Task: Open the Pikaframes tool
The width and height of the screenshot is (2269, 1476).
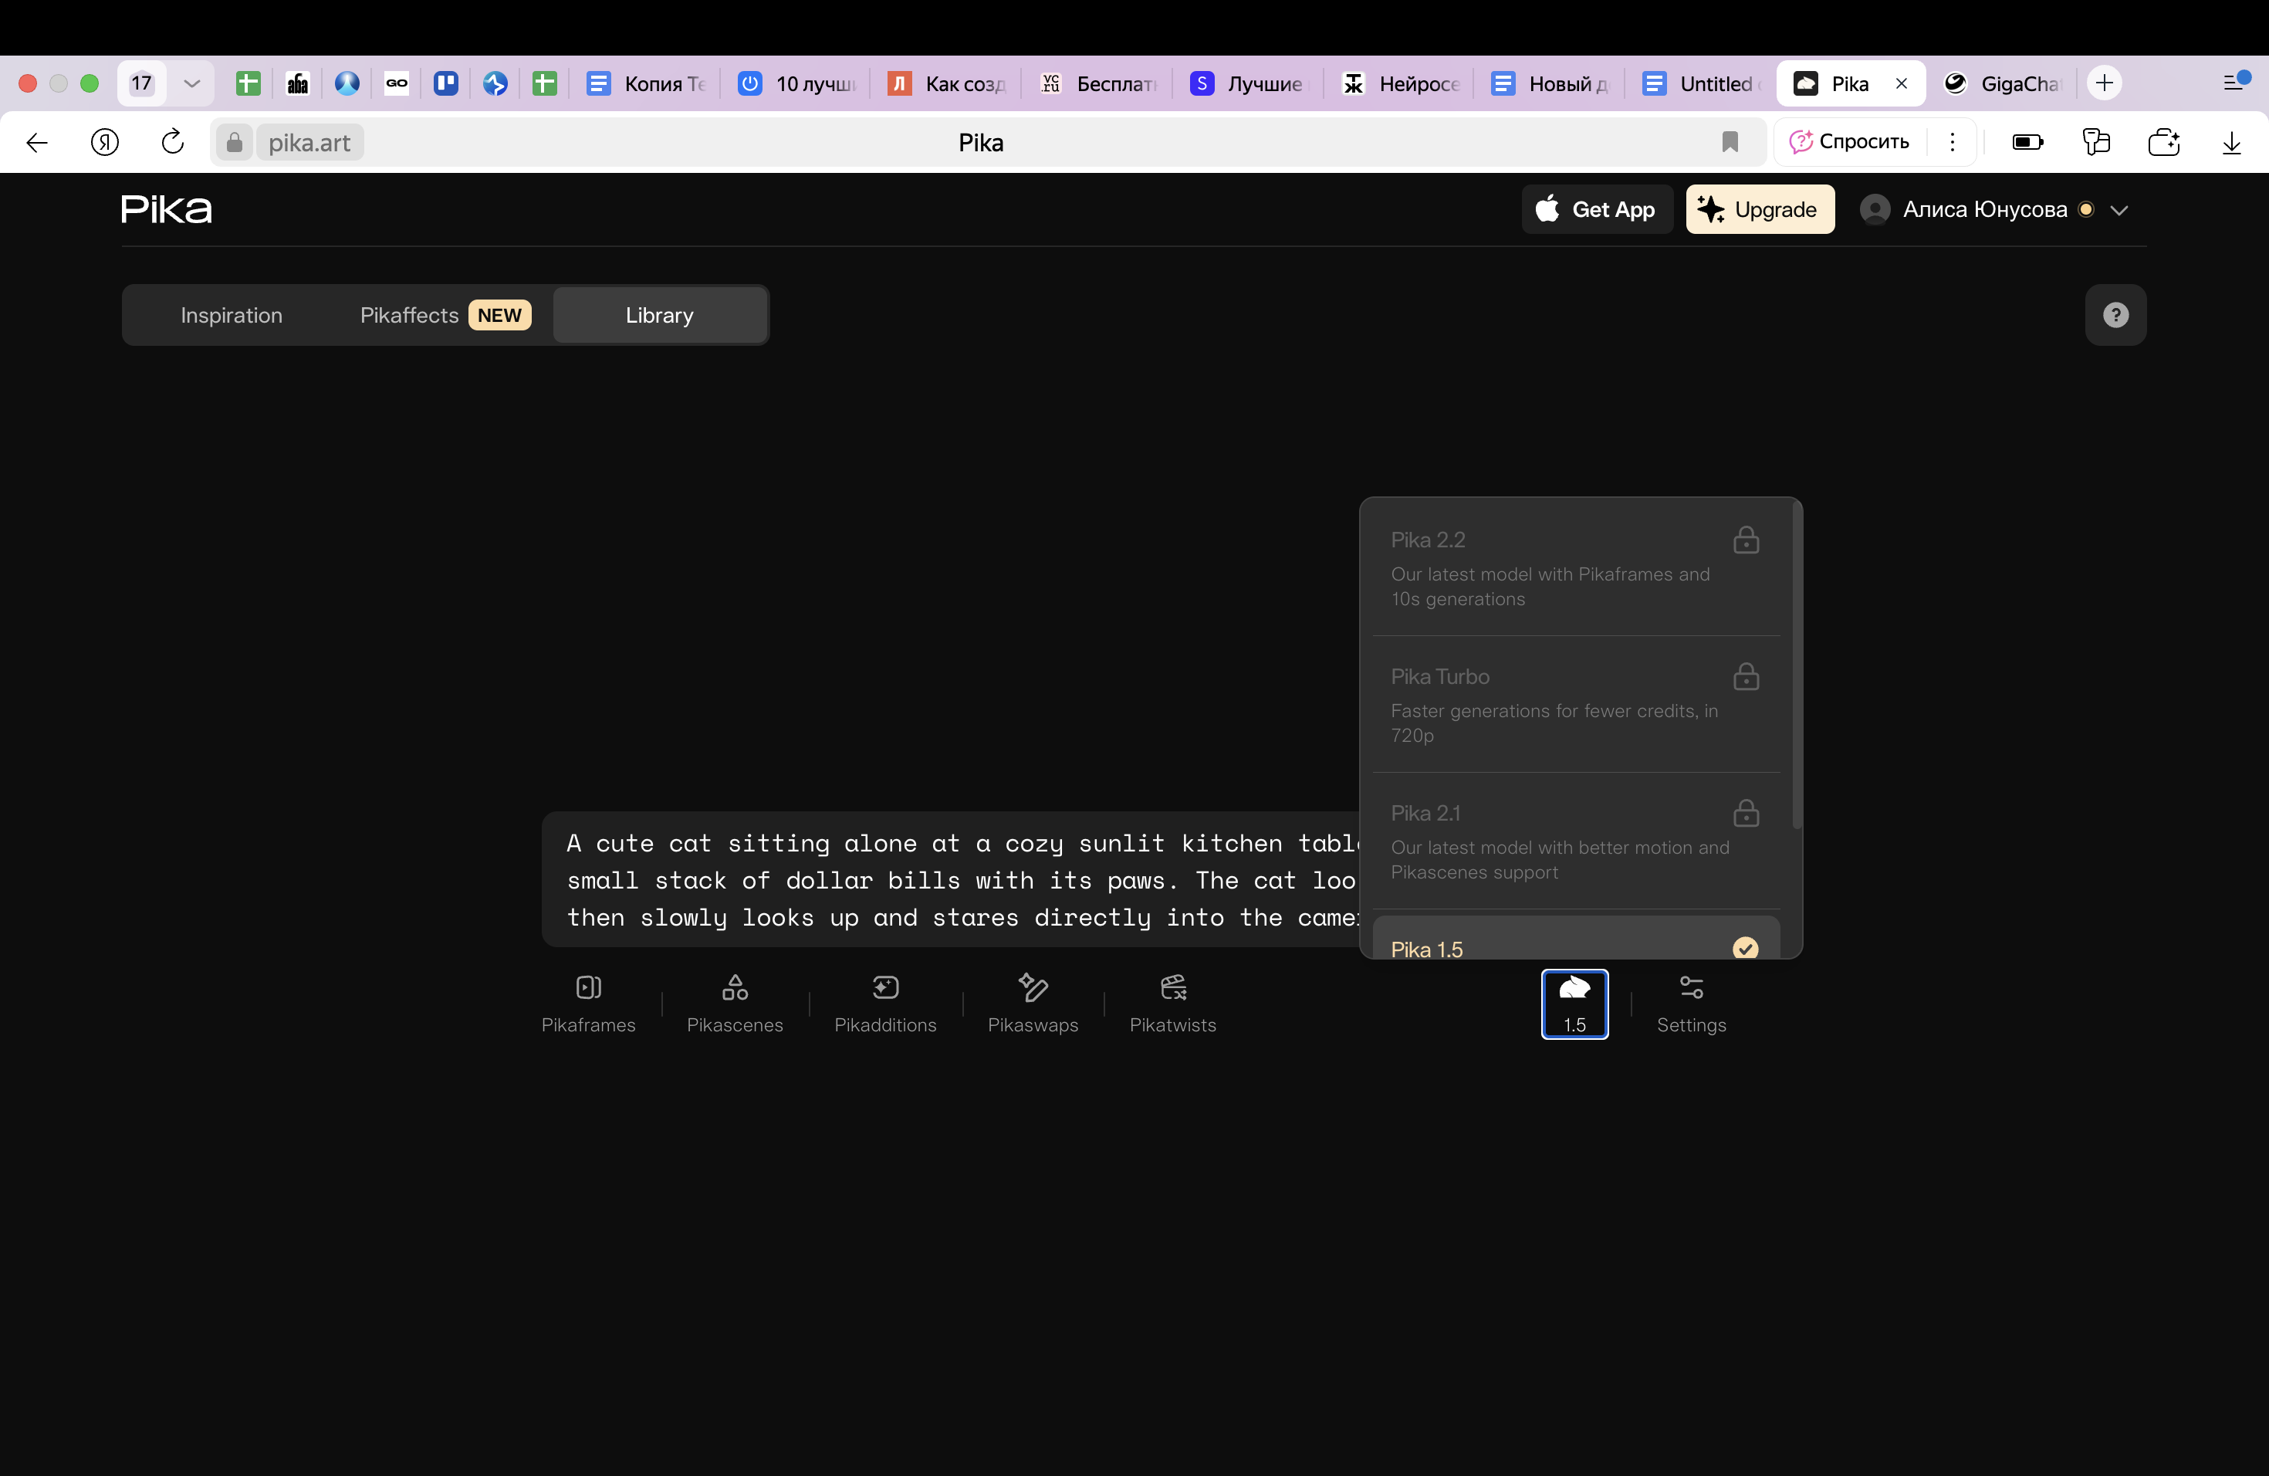Action: point(588,1003)
